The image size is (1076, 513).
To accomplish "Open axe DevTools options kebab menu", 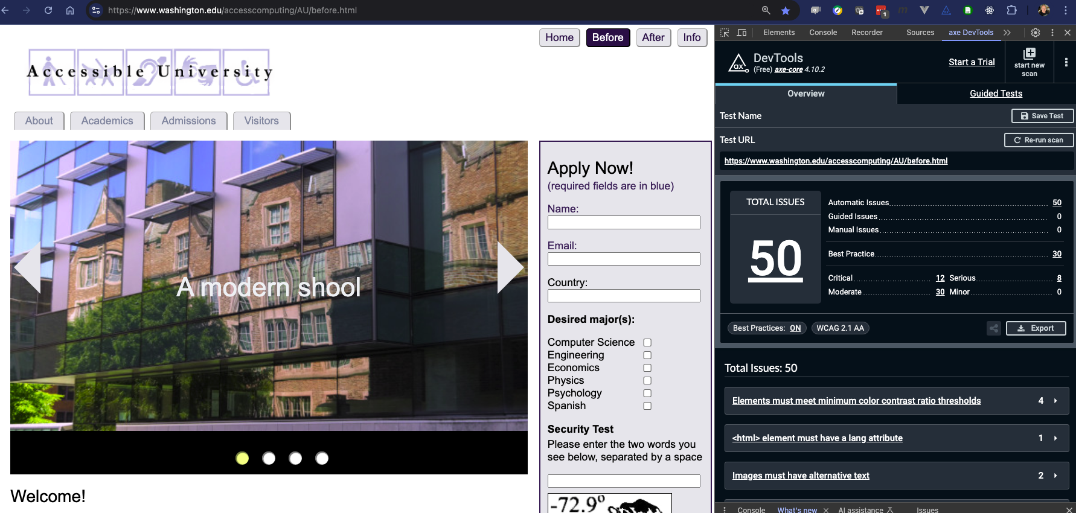I will (1066, 62).
